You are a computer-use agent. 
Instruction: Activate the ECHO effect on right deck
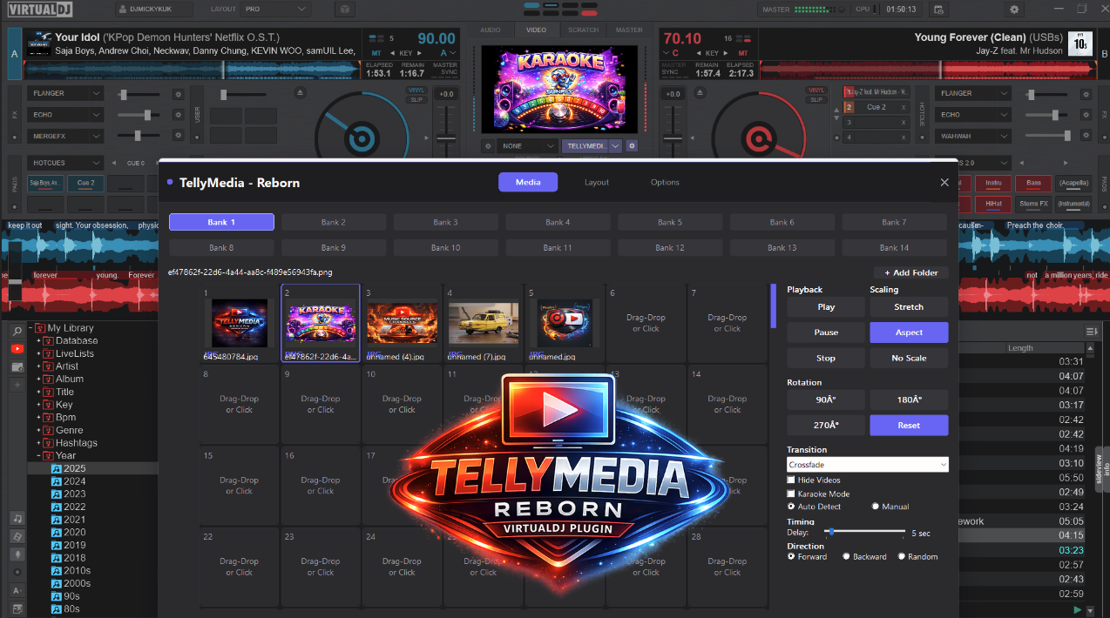pyautogui.click(x=972, y=114)
